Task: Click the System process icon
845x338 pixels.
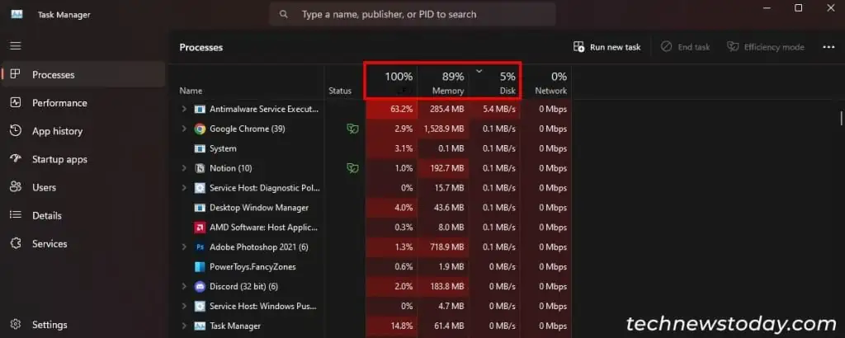Action: 200,148
